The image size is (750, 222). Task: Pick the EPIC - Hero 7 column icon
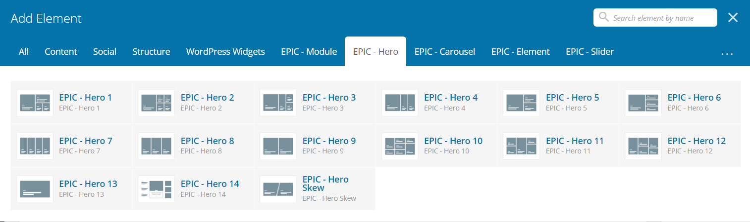[x=35, y=146]
